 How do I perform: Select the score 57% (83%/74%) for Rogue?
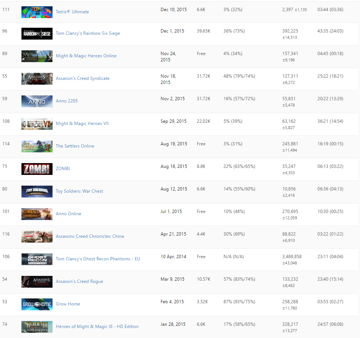pos(239,279)
